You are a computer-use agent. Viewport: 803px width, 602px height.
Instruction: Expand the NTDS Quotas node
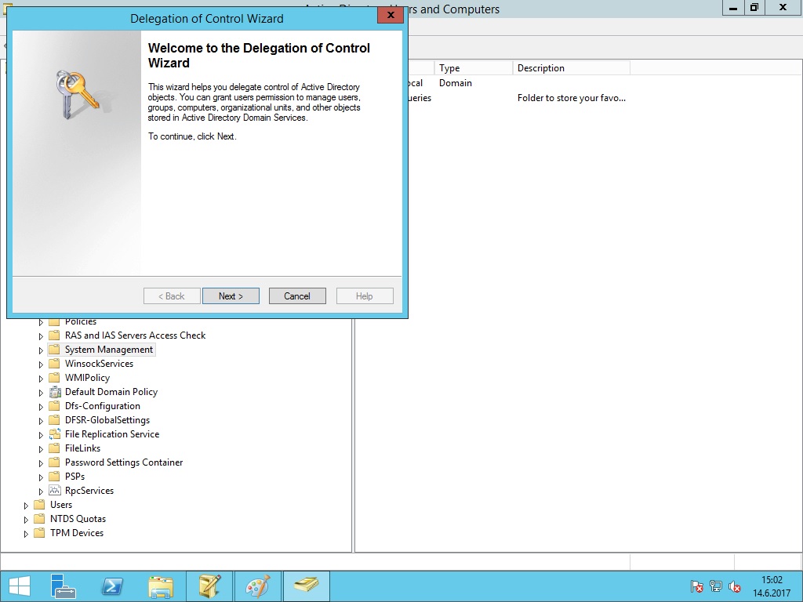[x=27, y=520]
